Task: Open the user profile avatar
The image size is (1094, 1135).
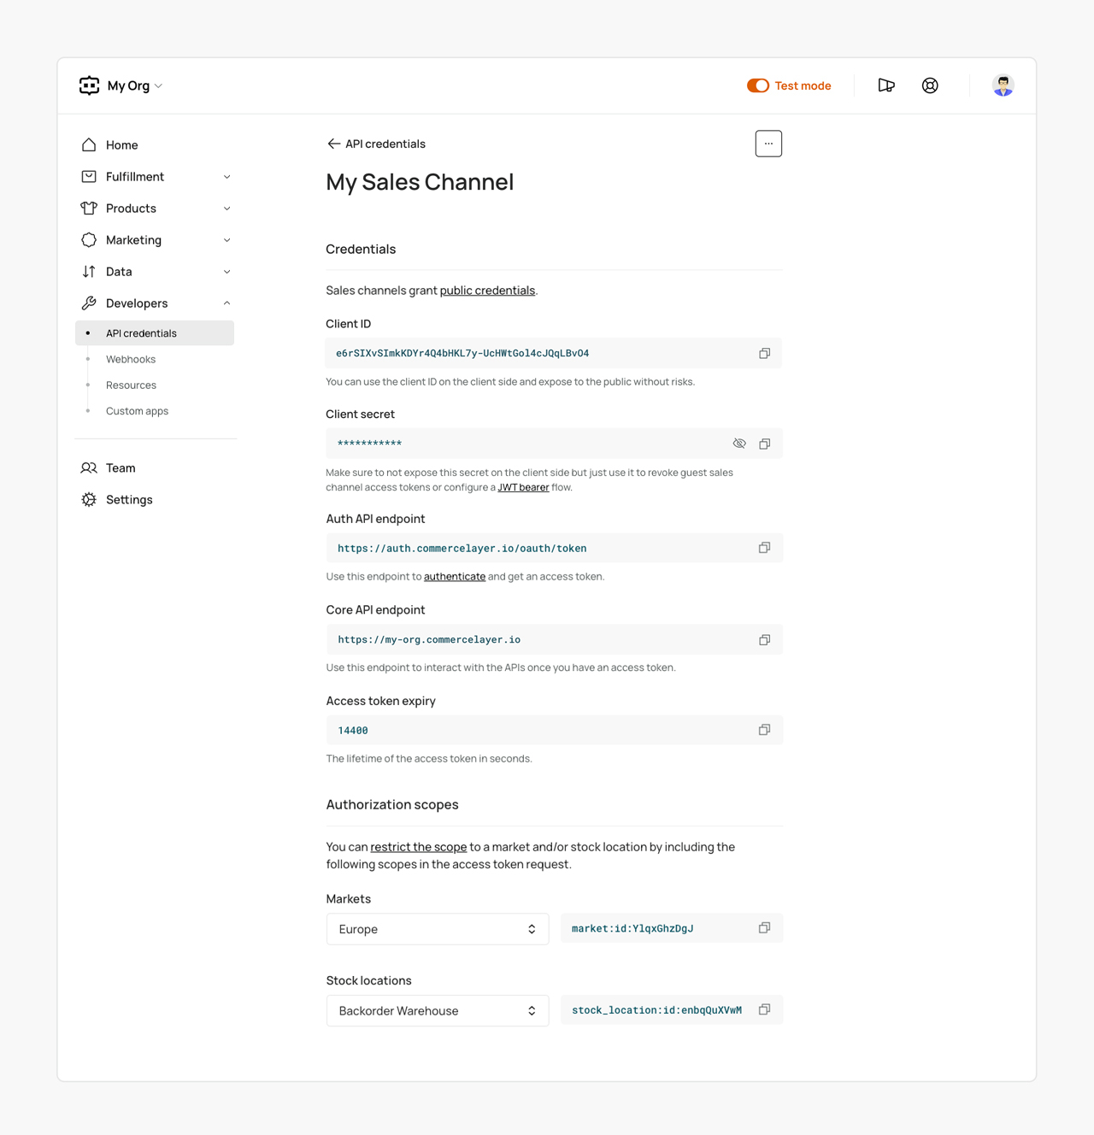Action: (1003, 85)
